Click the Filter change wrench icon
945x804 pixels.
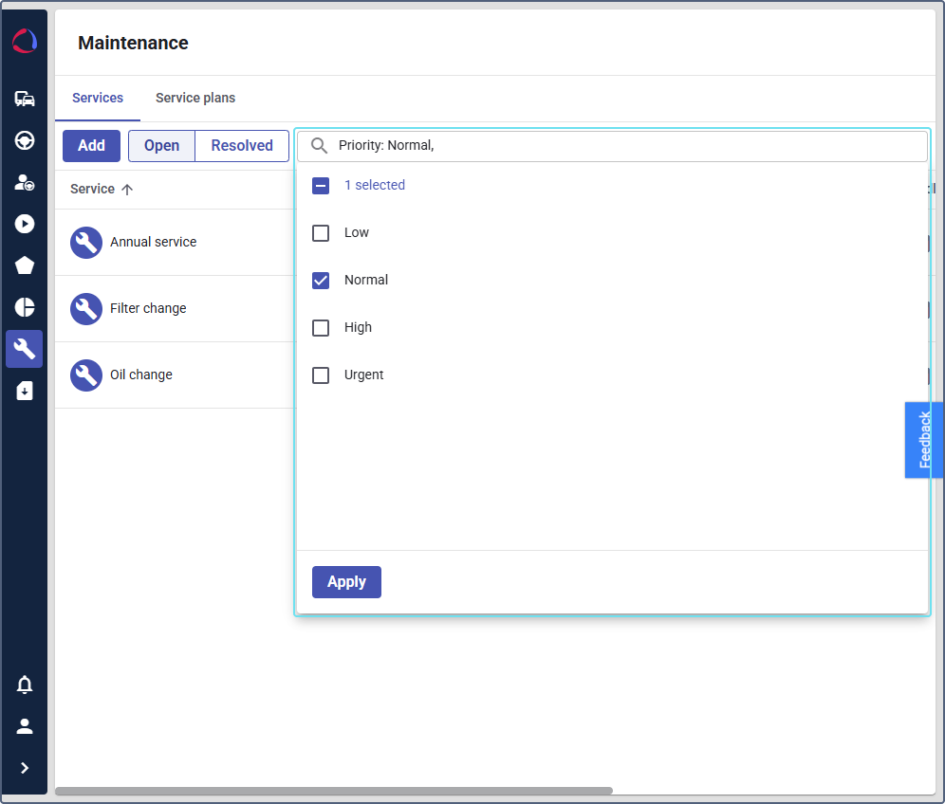(x=86, y=309)
